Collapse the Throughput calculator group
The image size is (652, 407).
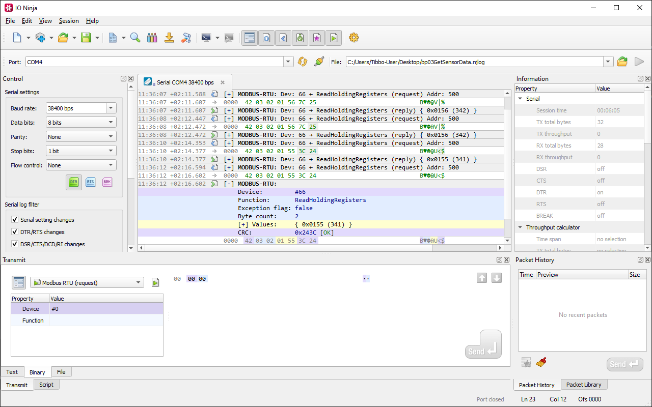tap(520, 227)
